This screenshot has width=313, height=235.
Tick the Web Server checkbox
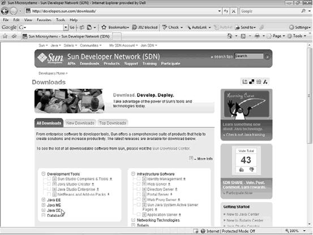pos(139,184)
